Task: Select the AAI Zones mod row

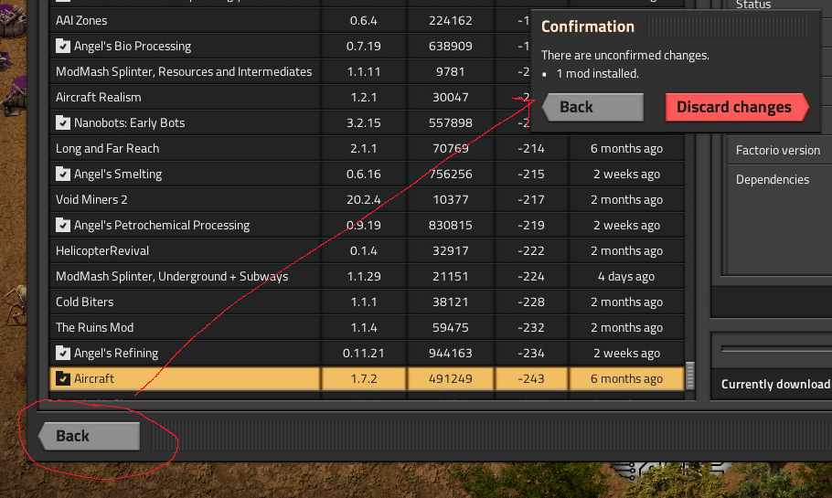Action: tap(183, 20)
